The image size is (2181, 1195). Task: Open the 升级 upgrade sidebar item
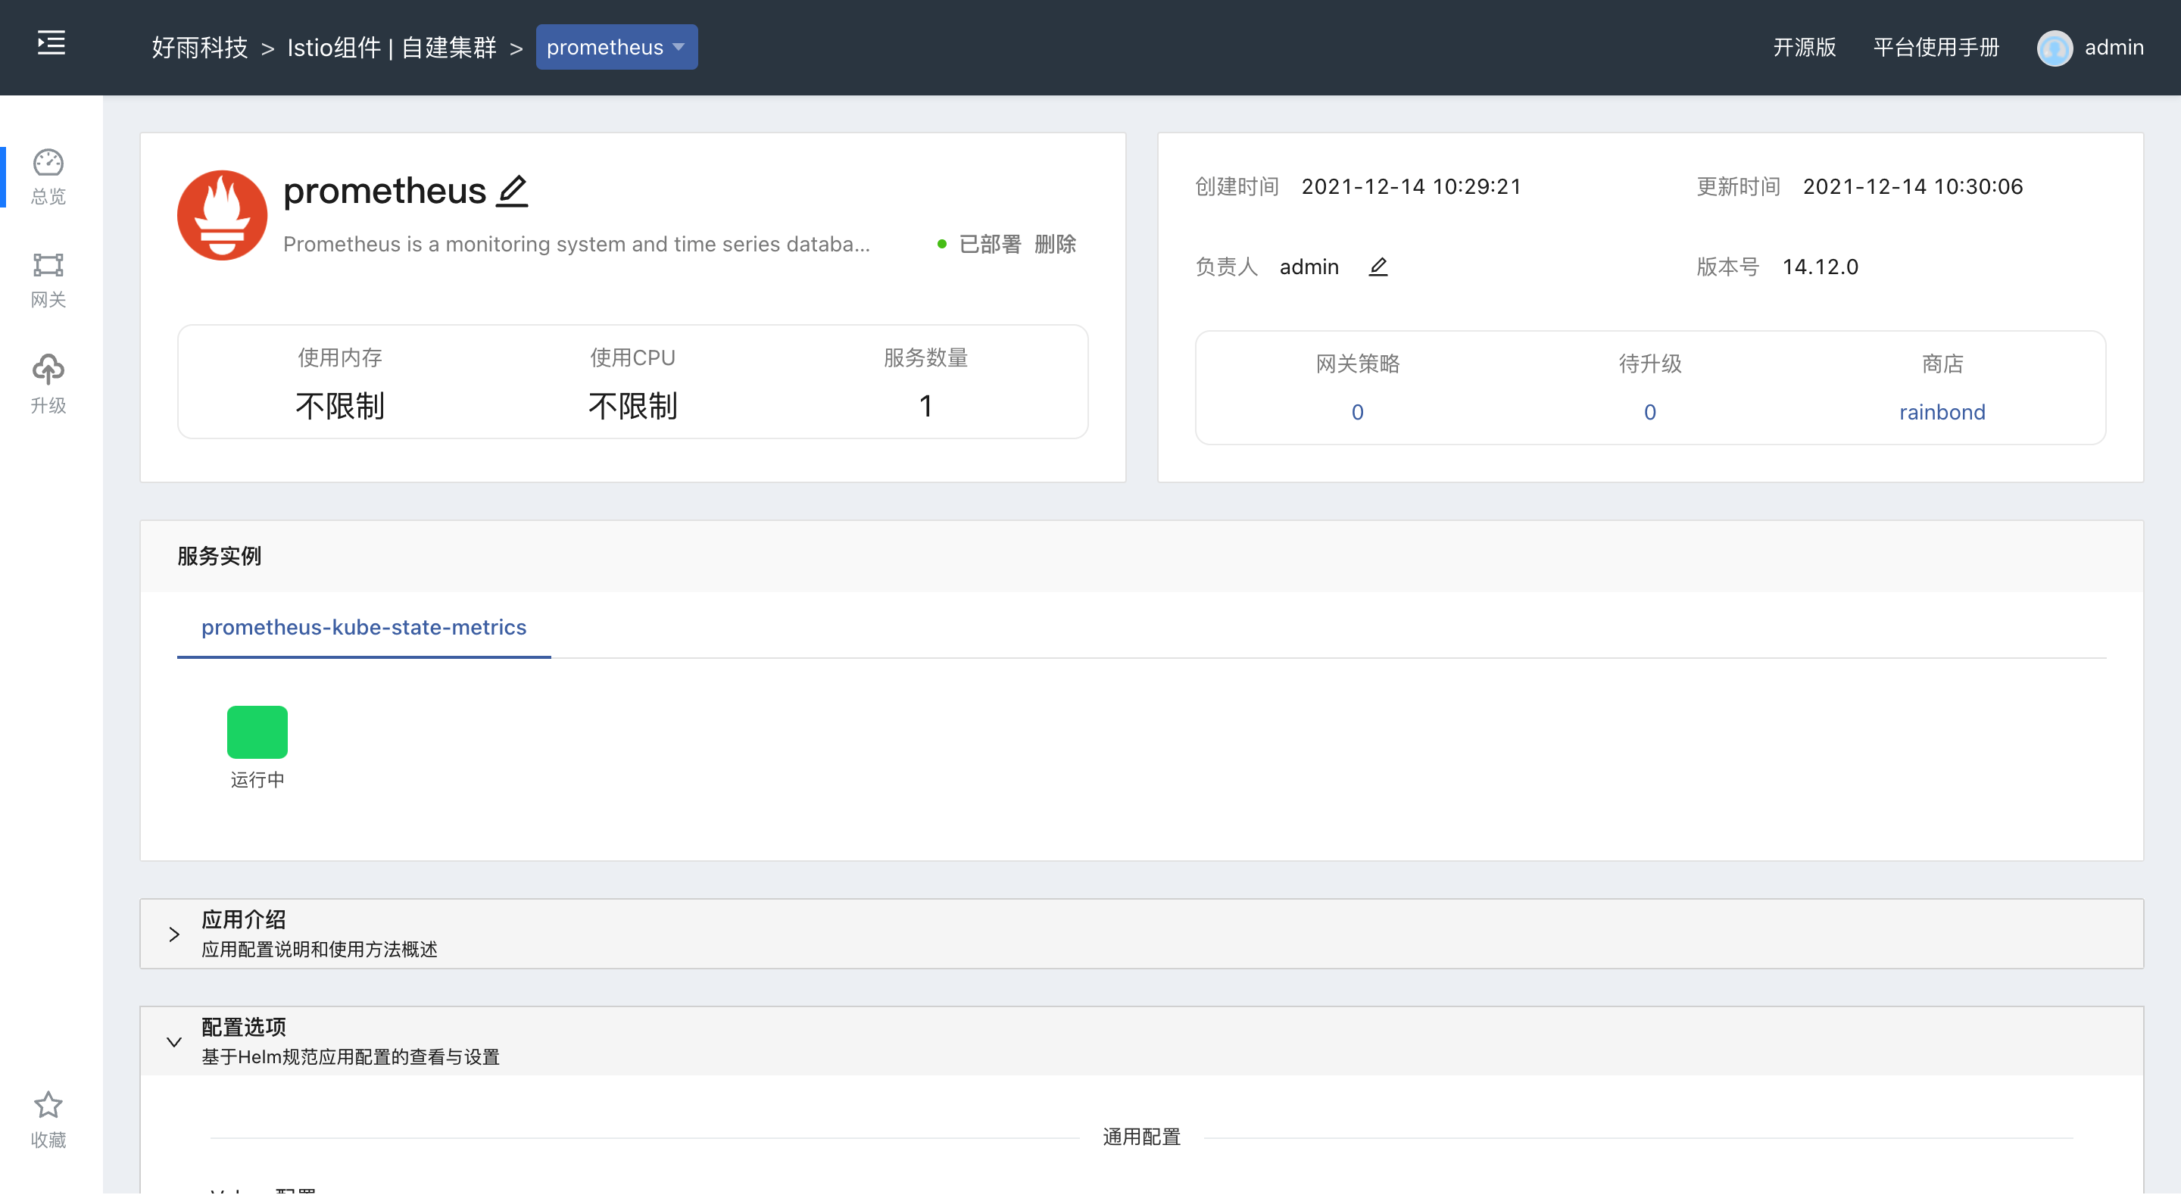[x=48, y=385]
